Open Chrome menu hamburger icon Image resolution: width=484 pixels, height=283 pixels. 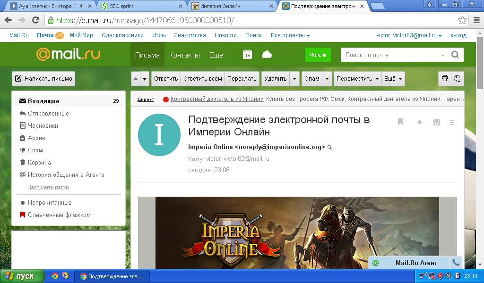pyautogui.click(x=476, y=20)
